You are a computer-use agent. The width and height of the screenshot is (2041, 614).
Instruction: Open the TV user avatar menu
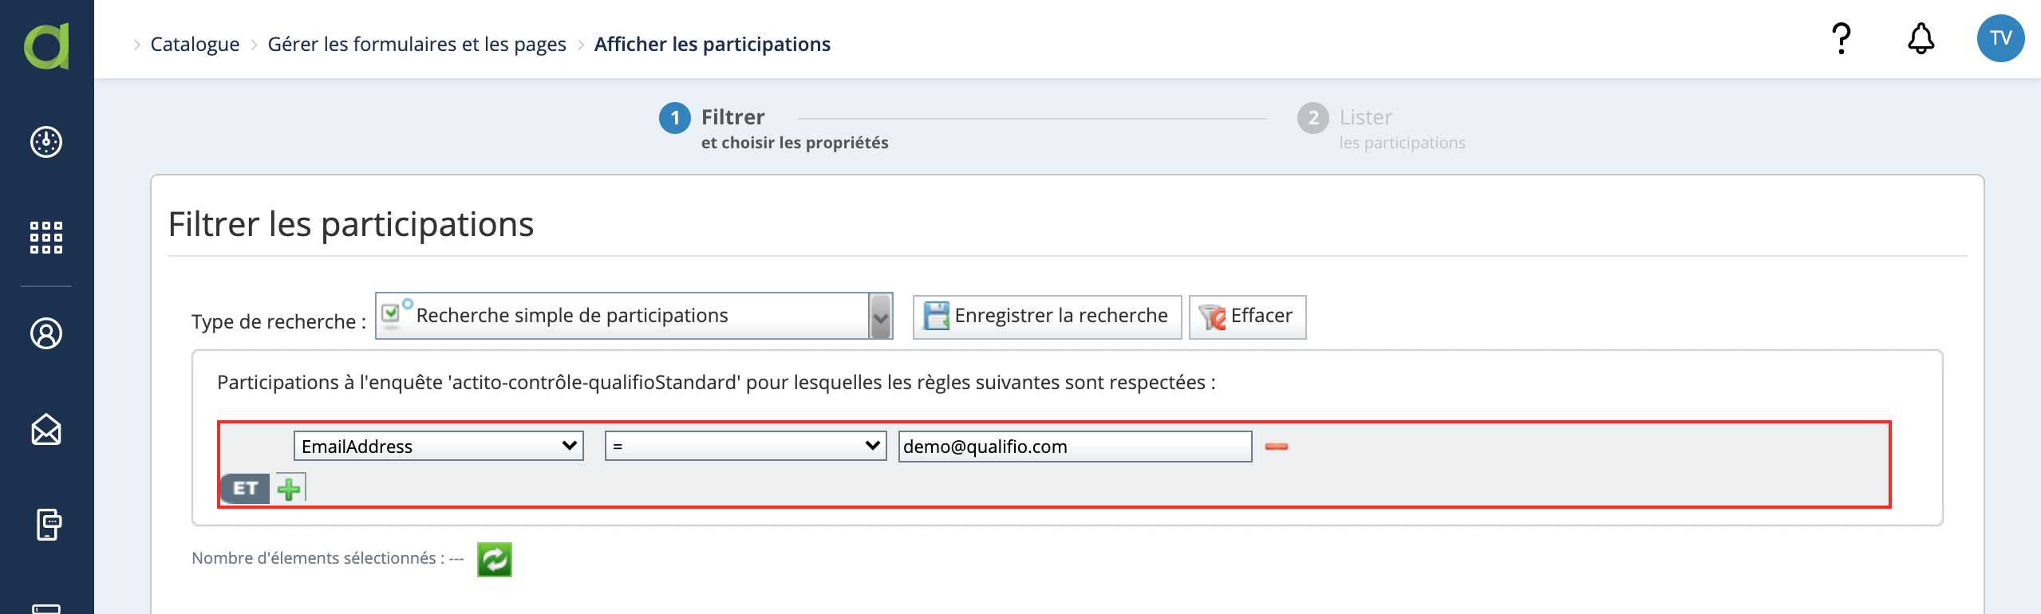pos(2000,38)
